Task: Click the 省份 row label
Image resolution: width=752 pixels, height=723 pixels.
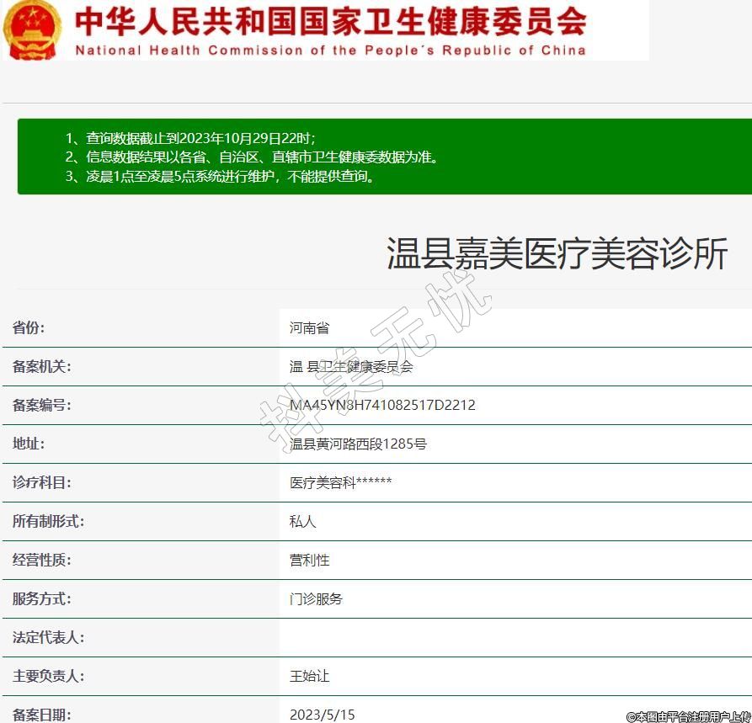Action: 29,328
